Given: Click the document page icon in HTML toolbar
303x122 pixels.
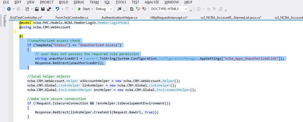Looking at the screenshot, I should (x=131, y=9).
